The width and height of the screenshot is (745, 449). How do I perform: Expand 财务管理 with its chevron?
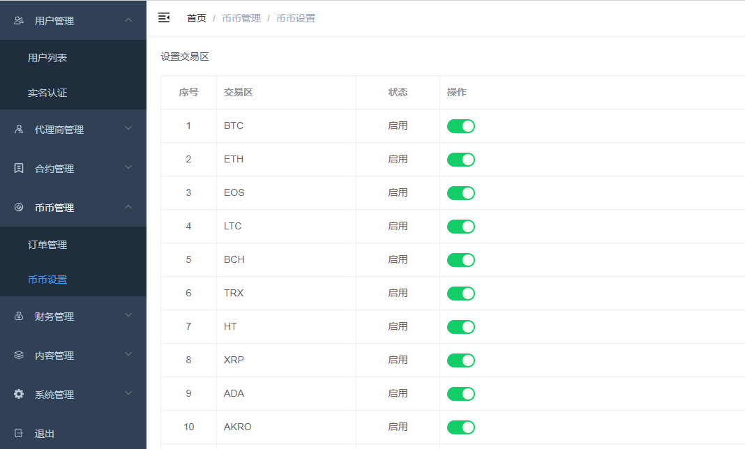(x=128, y=315)
